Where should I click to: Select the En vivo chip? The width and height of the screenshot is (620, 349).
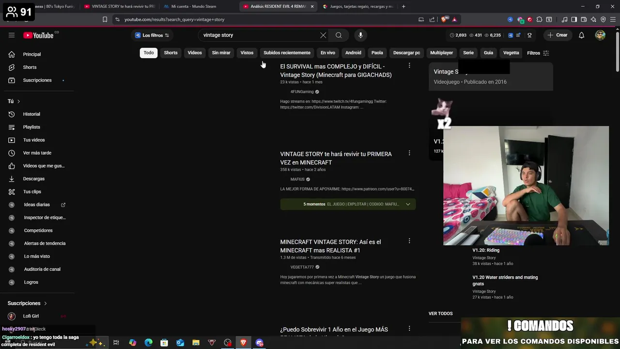327,53
